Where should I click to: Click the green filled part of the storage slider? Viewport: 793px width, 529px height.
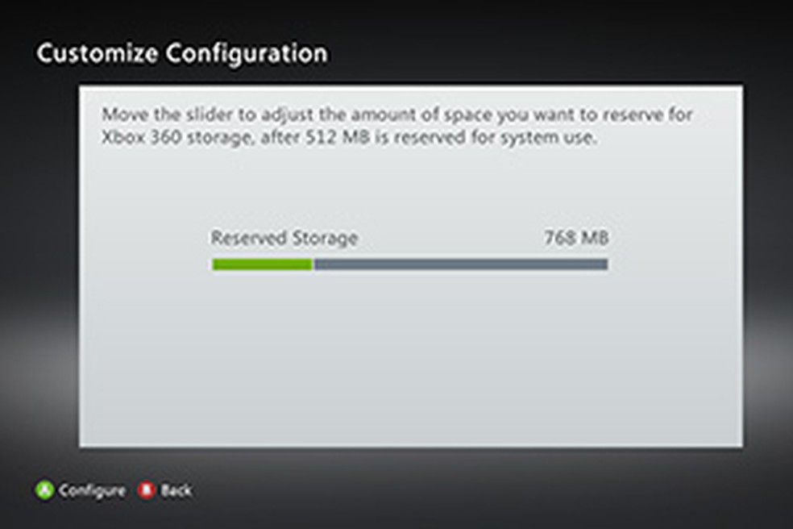point(261,264)
